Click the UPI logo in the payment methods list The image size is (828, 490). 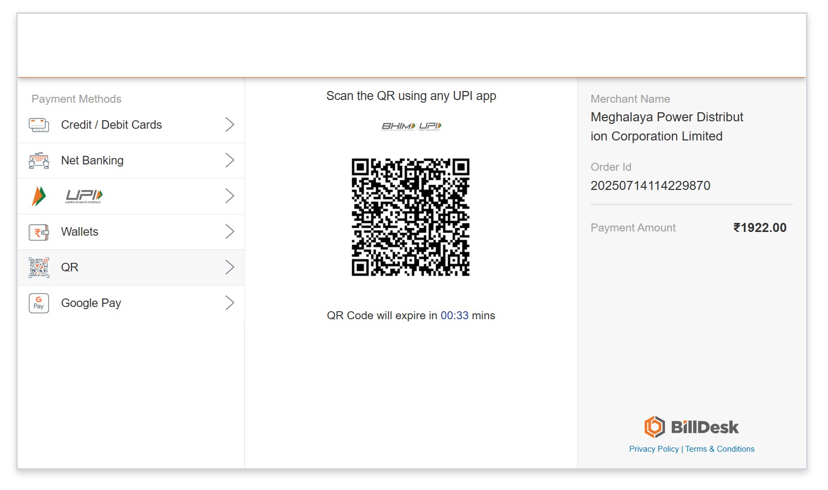(x=84, y=196)
